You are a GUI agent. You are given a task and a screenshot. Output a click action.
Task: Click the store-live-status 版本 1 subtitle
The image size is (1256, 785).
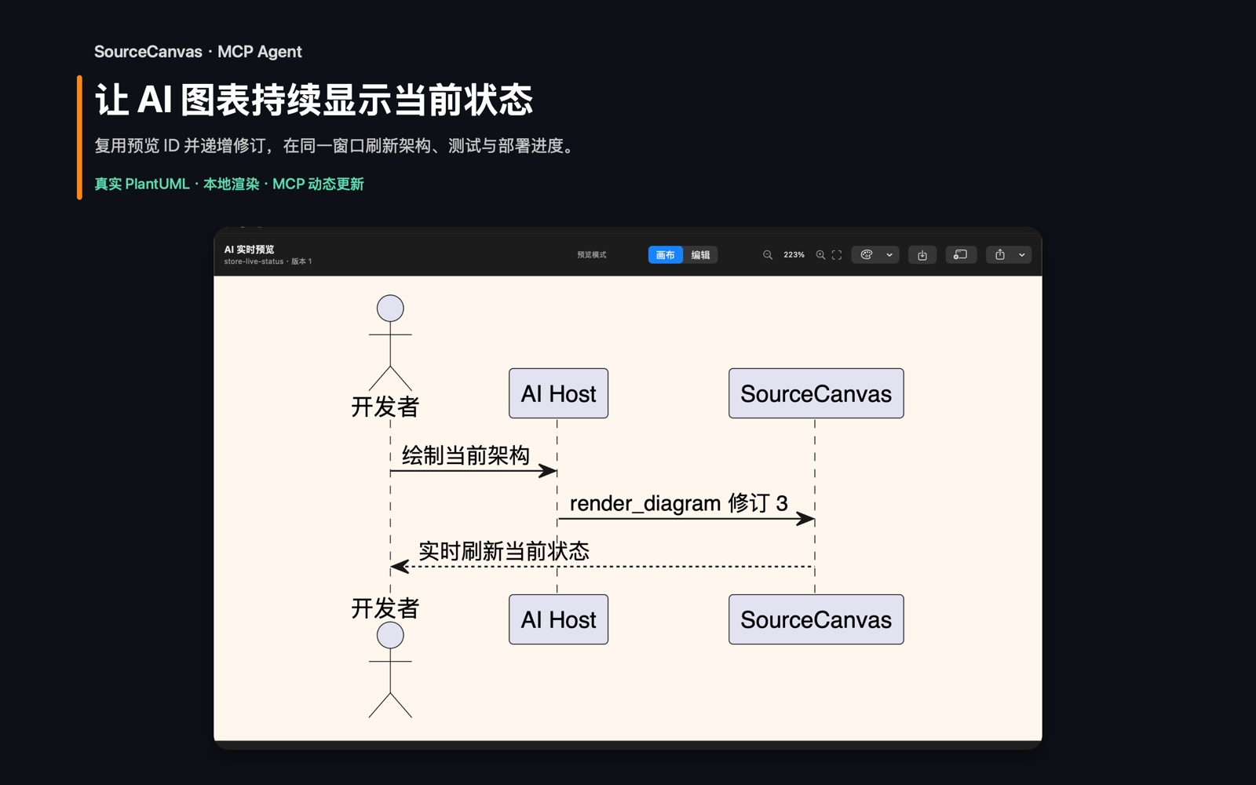point(268,261)
